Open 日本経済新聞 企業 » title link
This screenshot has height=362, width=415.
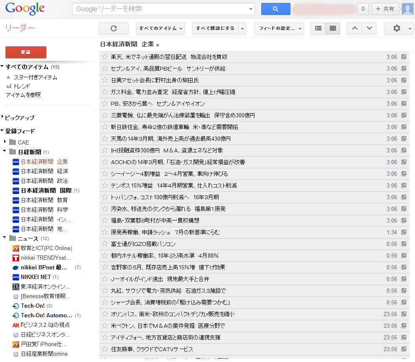click(130, 44)
